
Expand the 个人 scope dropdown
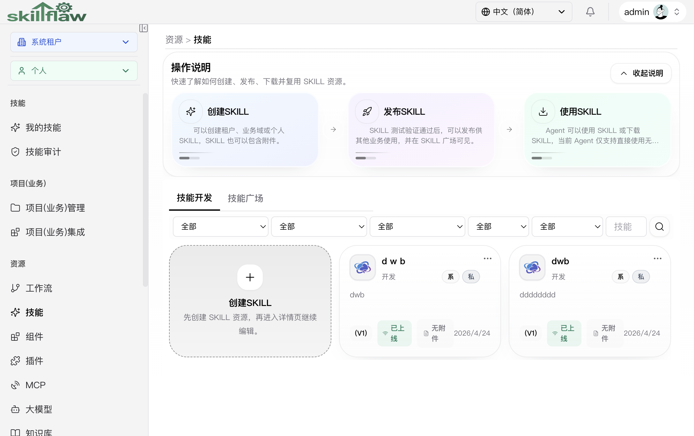pos(74,71)
